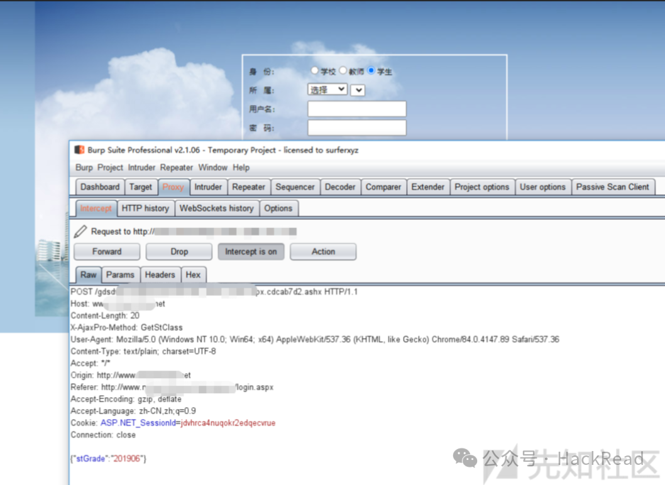Click the Content-Type: text/plain header line
Image resolution: width=665 pixels, height=485 pixels.
(x=143, y=351)
